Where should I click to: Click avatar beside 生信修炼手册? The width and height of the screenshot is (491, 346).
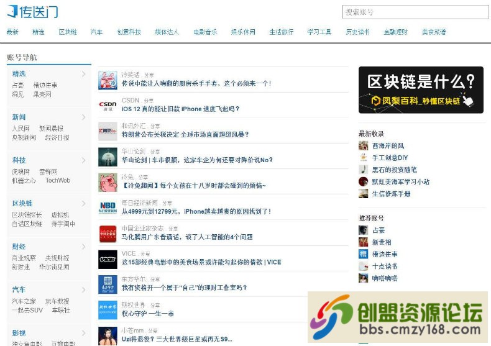pyautogui.click(x=363, y=194)
